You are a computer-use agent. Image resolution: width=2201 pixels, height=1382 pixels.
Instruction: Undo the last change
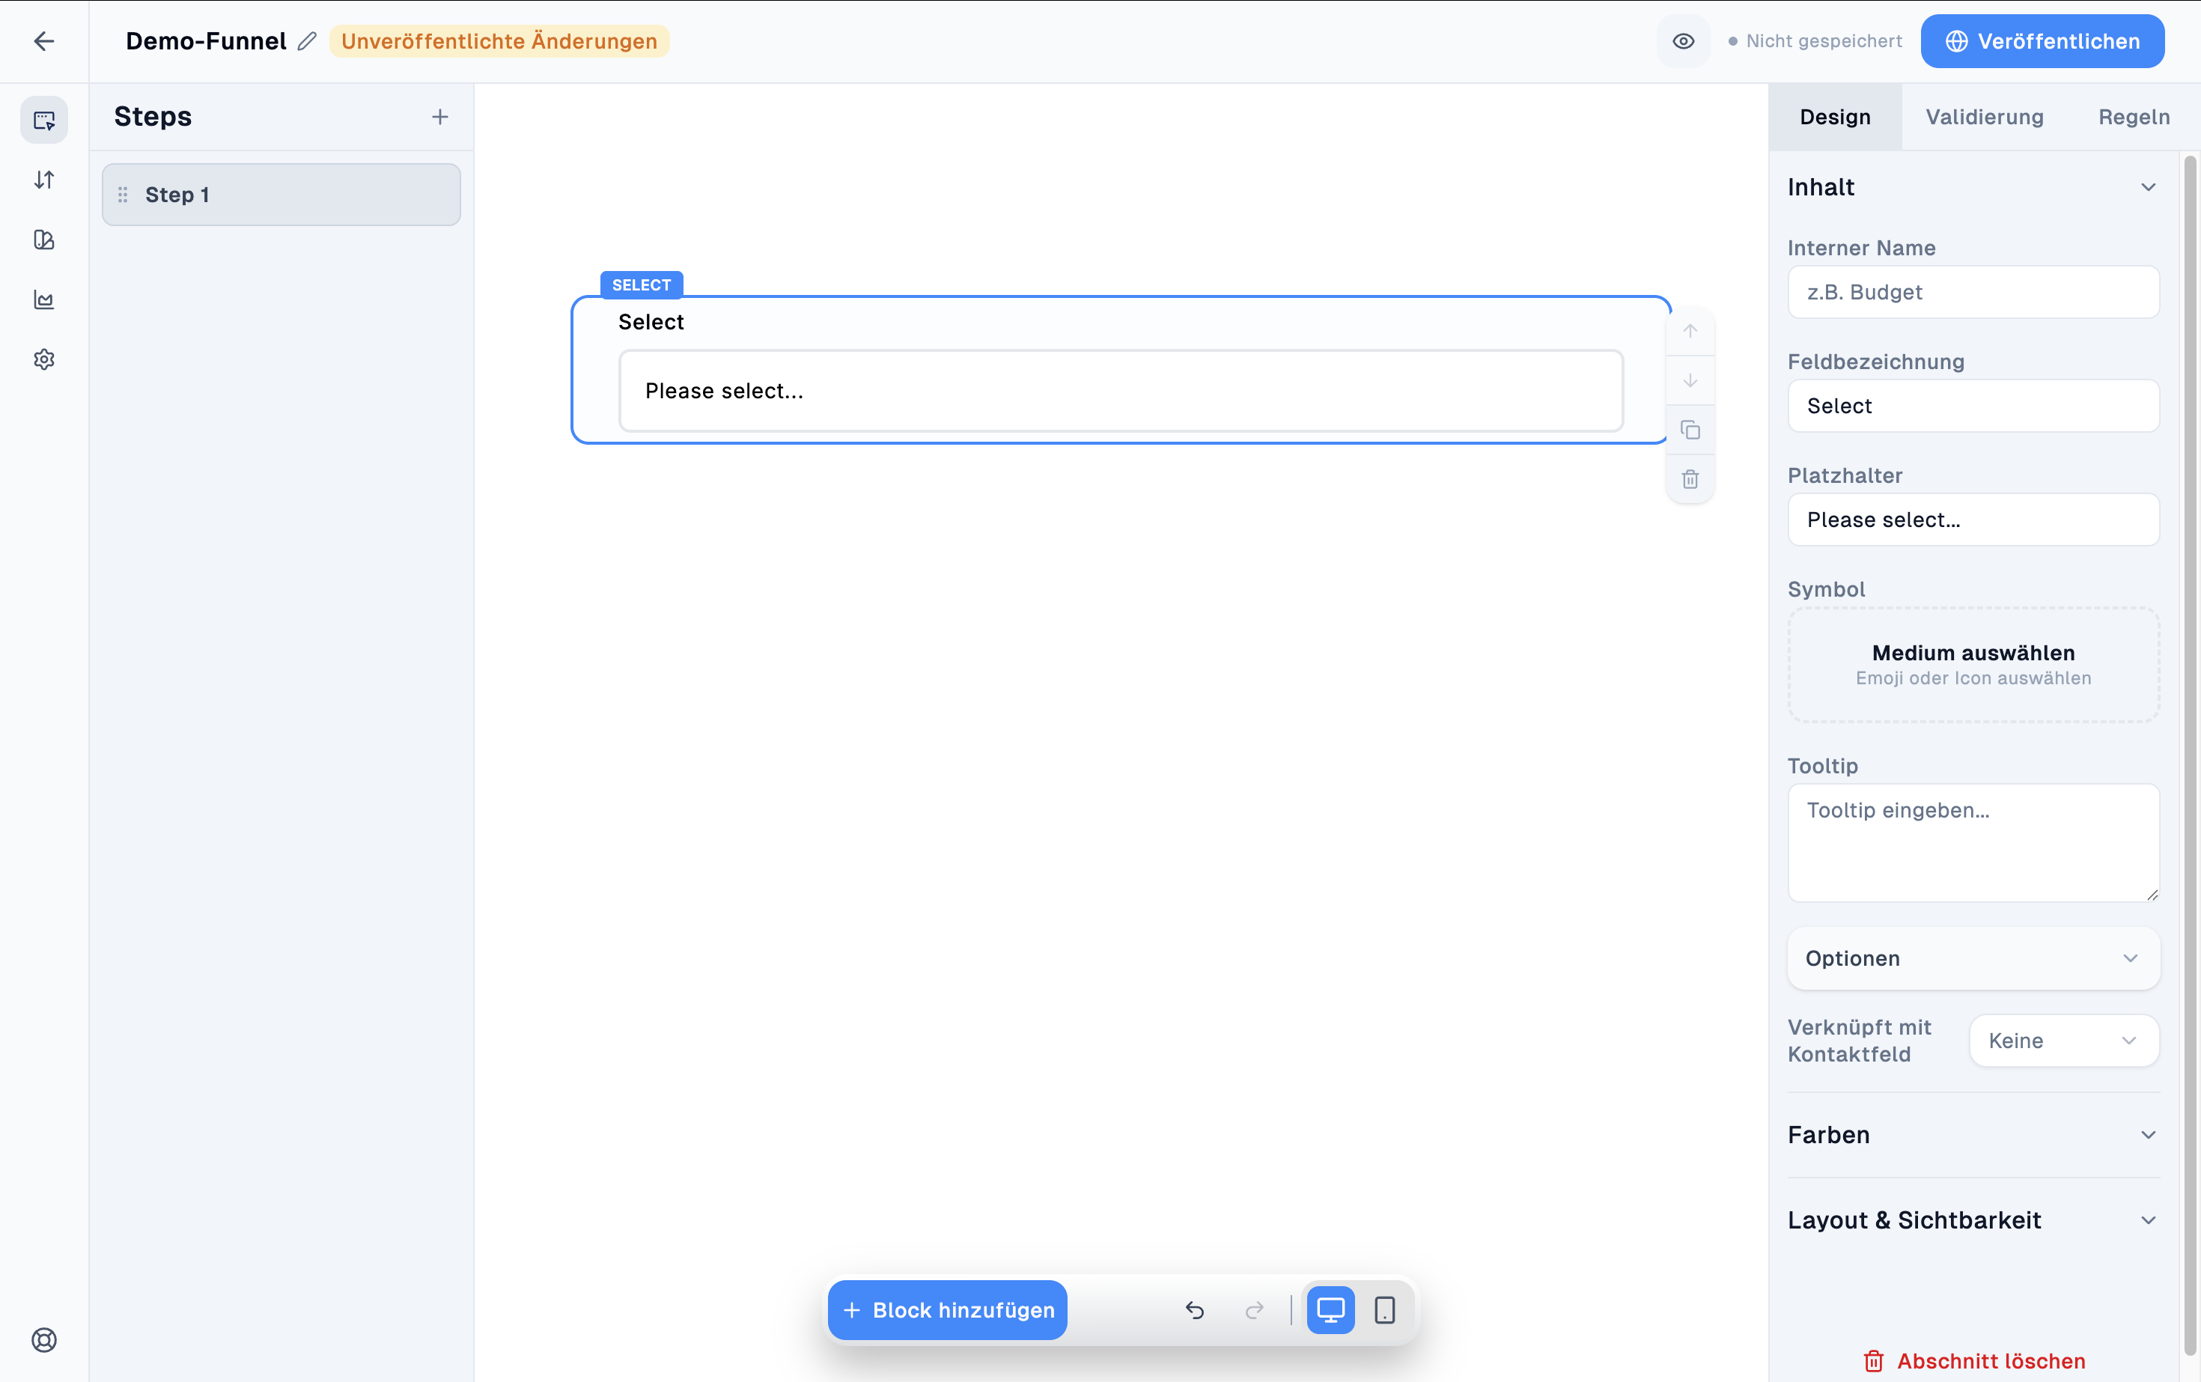pos(1195,1310)
